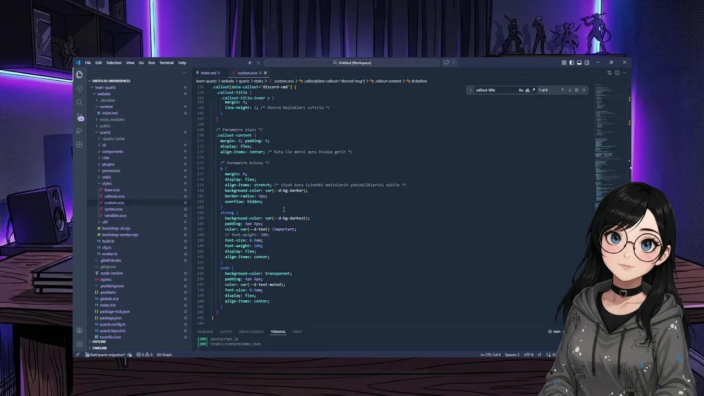Switch to the PROBLEMS panel tab

205,332
